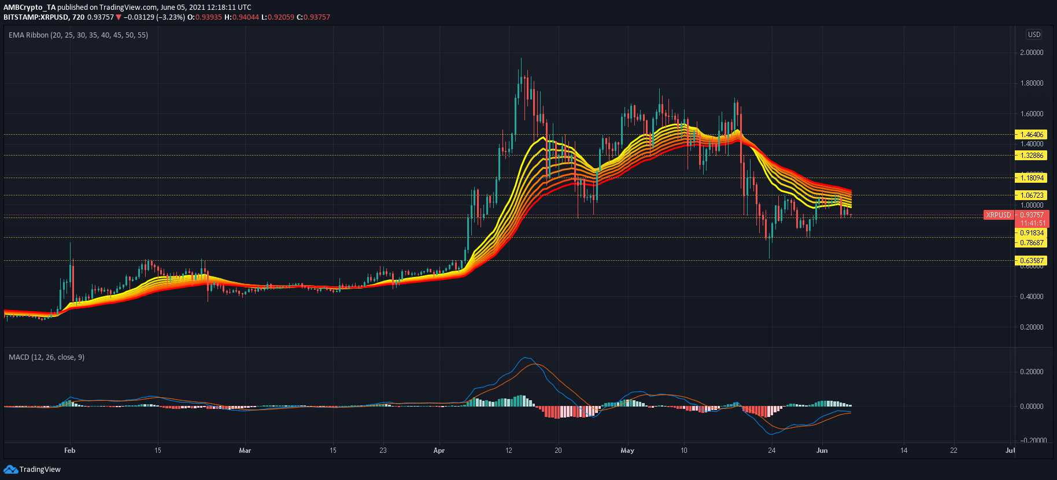Click the 0.78687 yellow price level label
Screen dimensions: 1057x480
(1032, 242)
